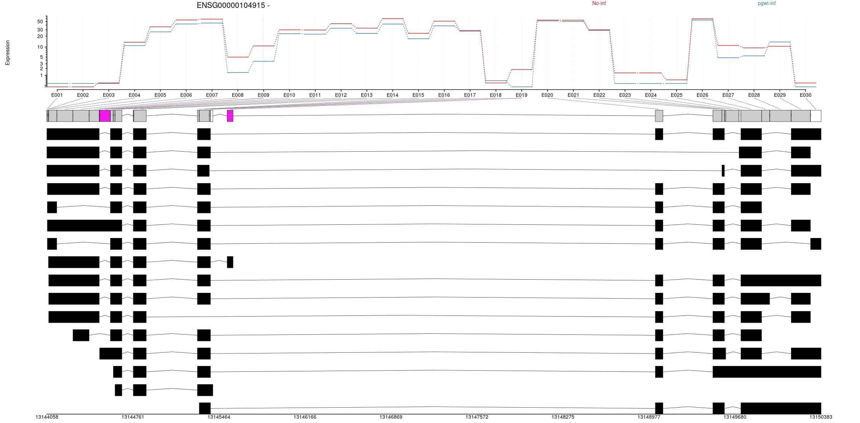860x423 pixels.
Task: Pick exon label E028
Action: (754, 95)
